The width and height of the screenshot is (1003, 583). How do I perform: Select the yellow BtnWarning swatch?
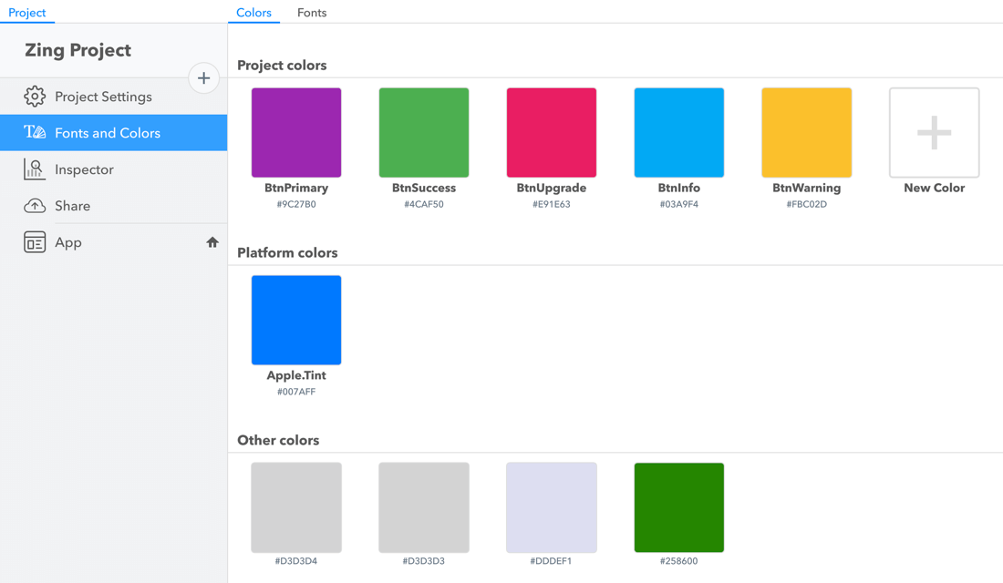point(807,133)
